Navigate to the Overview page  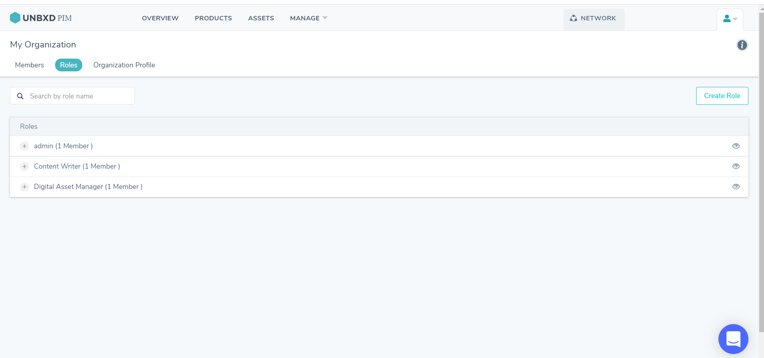[x=160, y=18]
